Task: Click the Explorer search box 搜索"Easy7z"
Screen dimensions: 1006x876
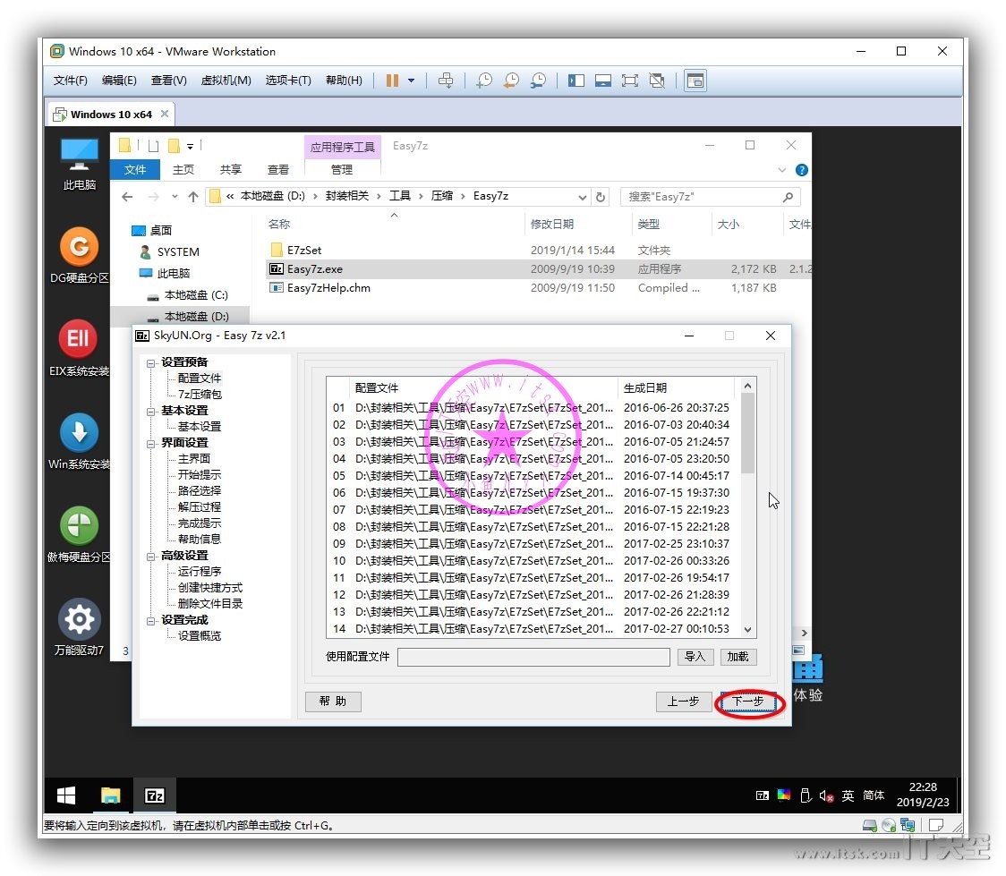Action: point(710,197)
